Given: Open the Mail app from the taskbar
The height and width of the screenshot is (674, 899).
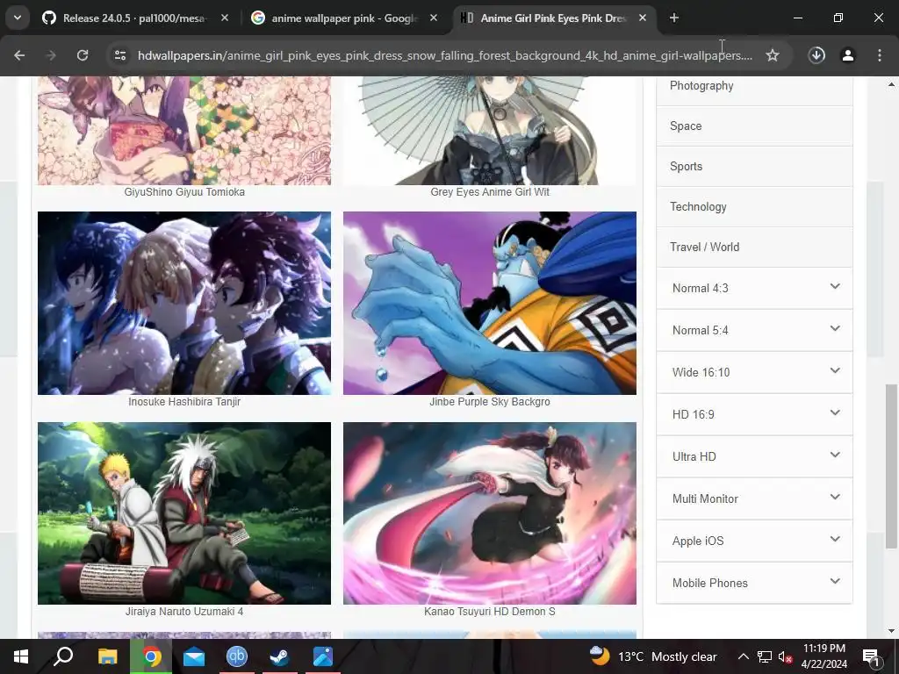Looking at the screenshot, I should pyautogui.click(x=194, y=656).
